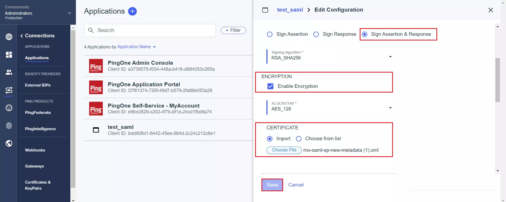Image resolution: width=506 pixels, height=202 pixels.
Task: Click the test_saml application window icon
Action: [x=96, y=130]
